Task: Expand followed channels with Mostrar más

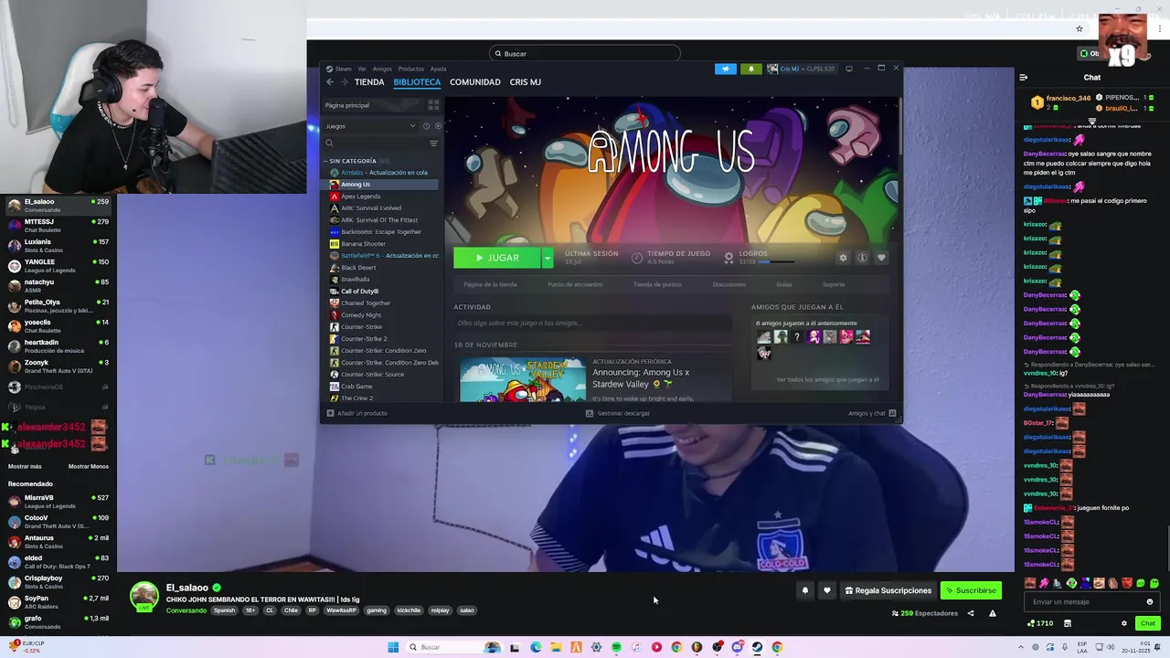Action: click(25, 466)
